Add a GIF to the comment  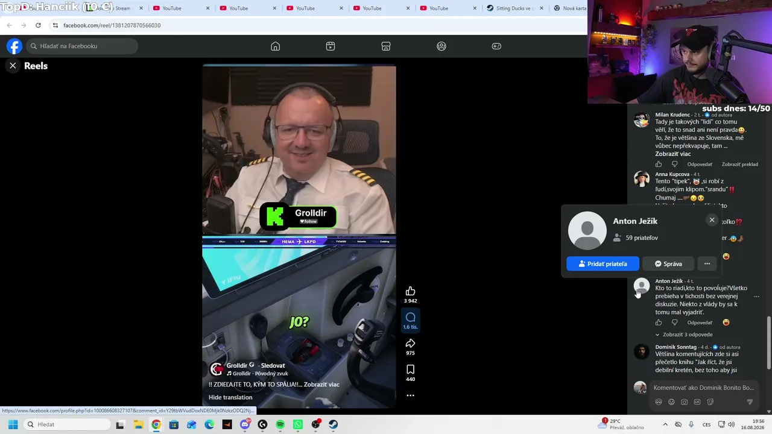(697, 402)
